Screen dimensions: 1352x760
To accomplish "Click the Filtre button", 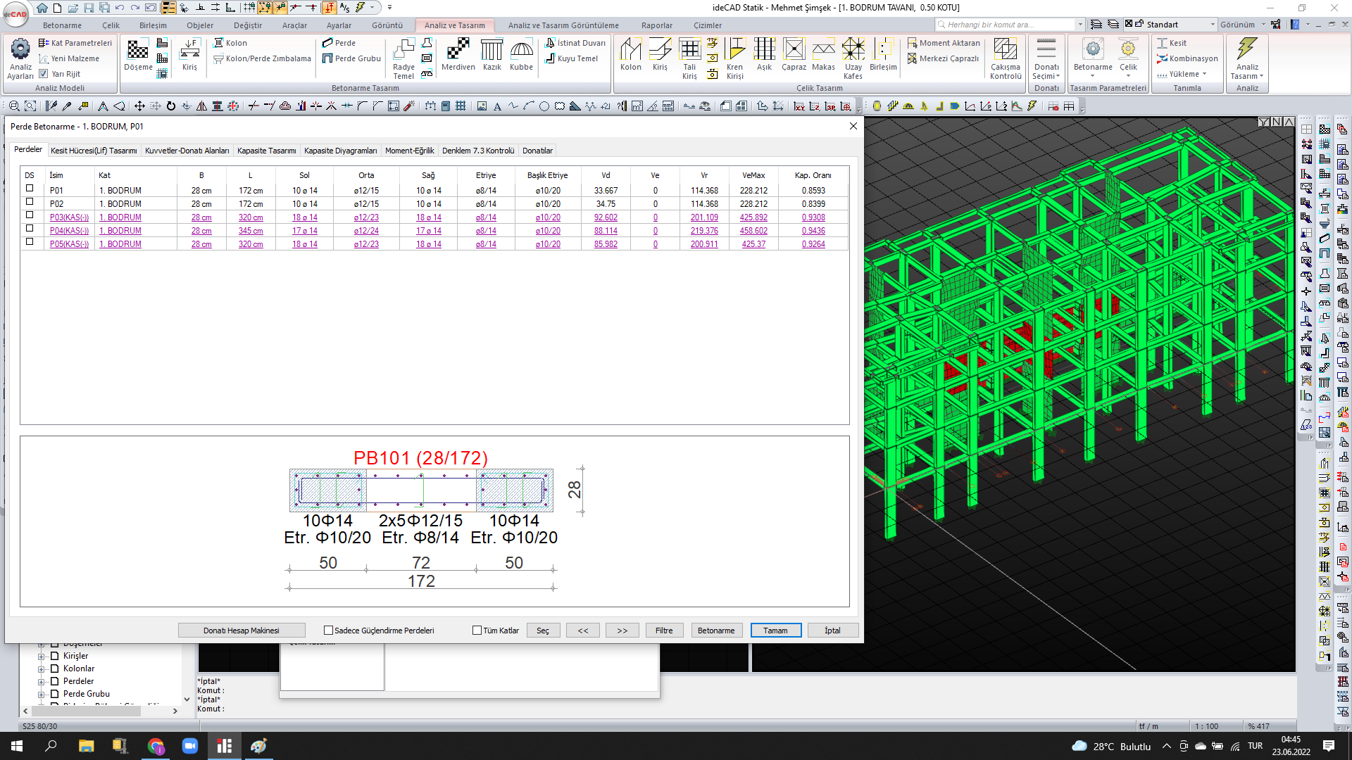I will pos(664,631).
